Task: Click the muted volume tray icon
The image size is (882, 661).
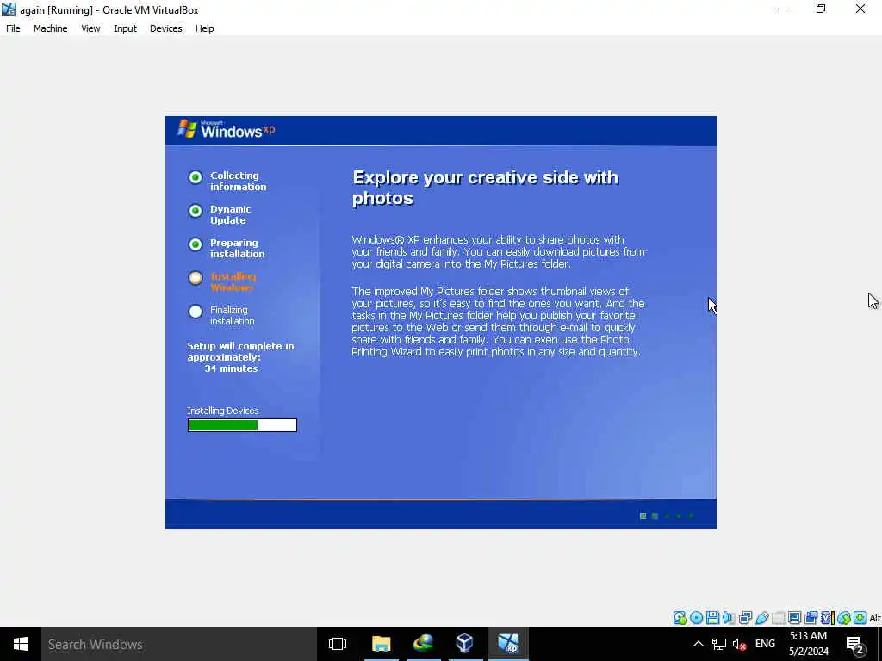Action: tap(739, 644)
